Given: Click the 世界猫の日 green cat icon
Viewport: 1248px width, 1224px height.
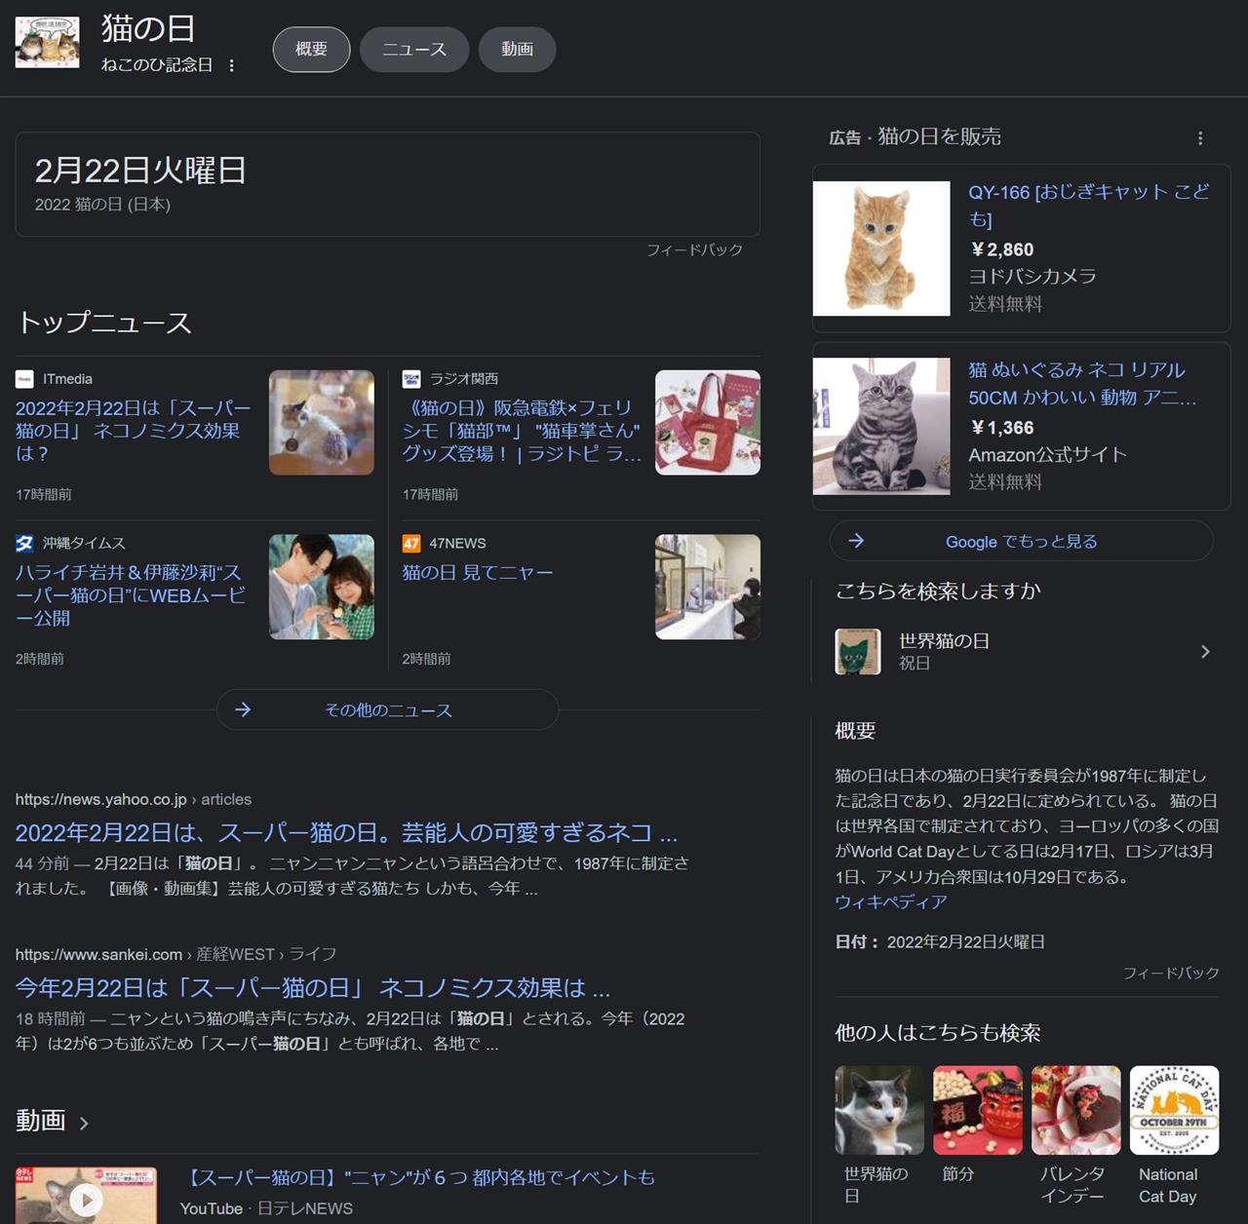Looking at the screenshot, I should (x=858, y=652).
